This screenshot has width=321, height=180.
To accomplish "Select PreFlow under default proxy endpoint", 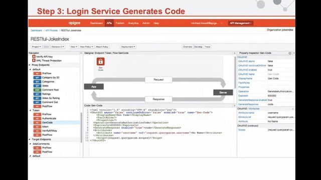I will tap(47, 73).
